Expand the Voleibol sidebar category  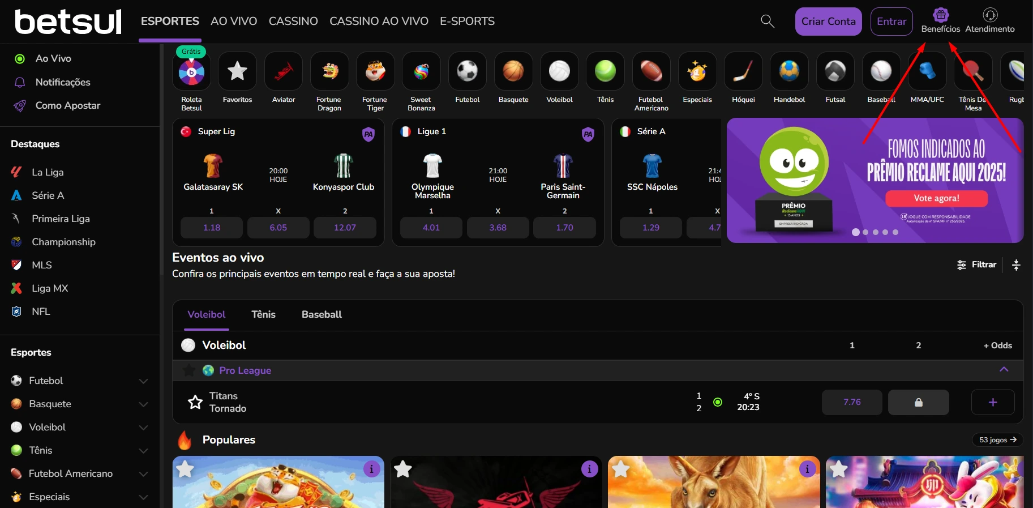tap(144, 428)
